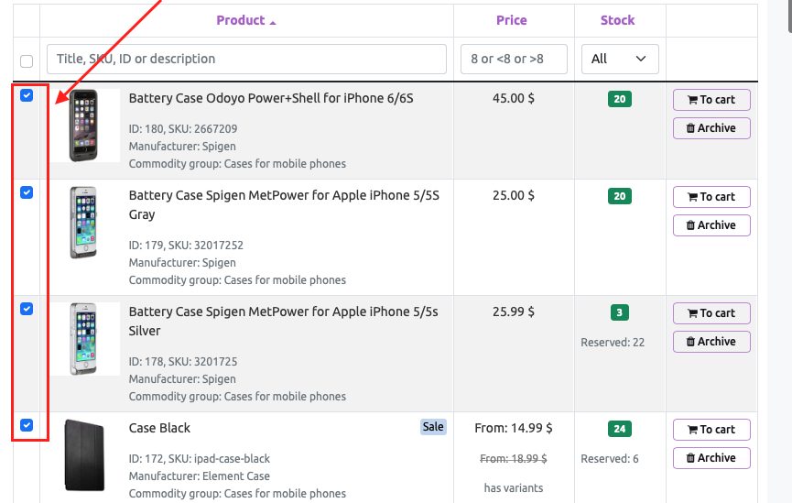Open Battery Case Spigen MetPower iPhone 5/5s Silver title

point(283,321)
